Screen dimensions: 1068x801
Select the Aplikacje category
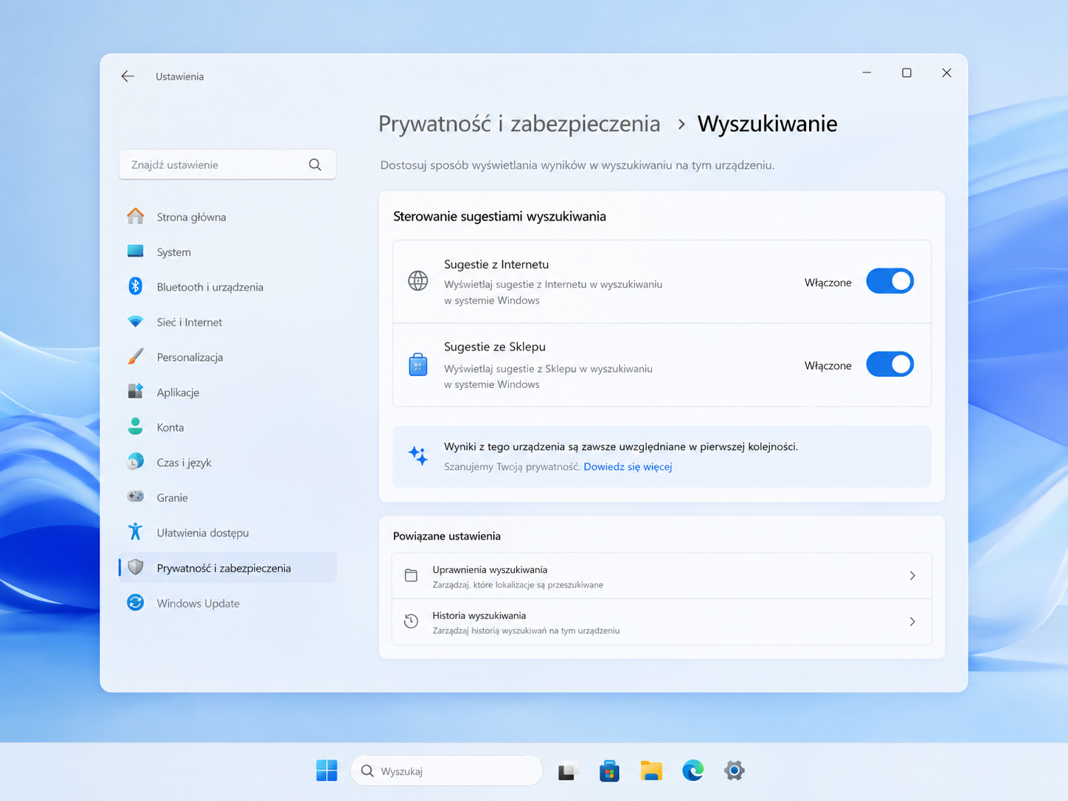click(227, 392)
